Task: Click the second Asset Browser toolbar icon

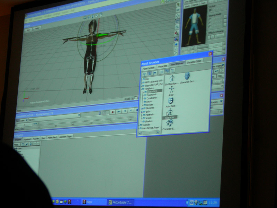Action: pyautogui.click(x=150, y=73)
